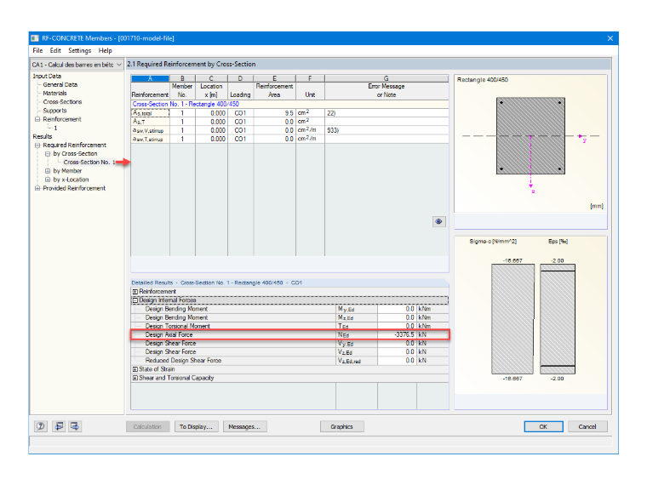Image resolution: width=647 pixels, height=485 pixels.
Task: Collapse the Design Internal Forces group
Action: click(x=135, y=300)
